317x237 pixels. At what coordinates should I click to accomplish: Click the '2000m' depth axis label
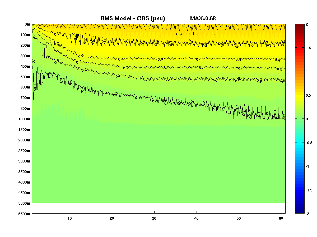(x=24, y=140)
